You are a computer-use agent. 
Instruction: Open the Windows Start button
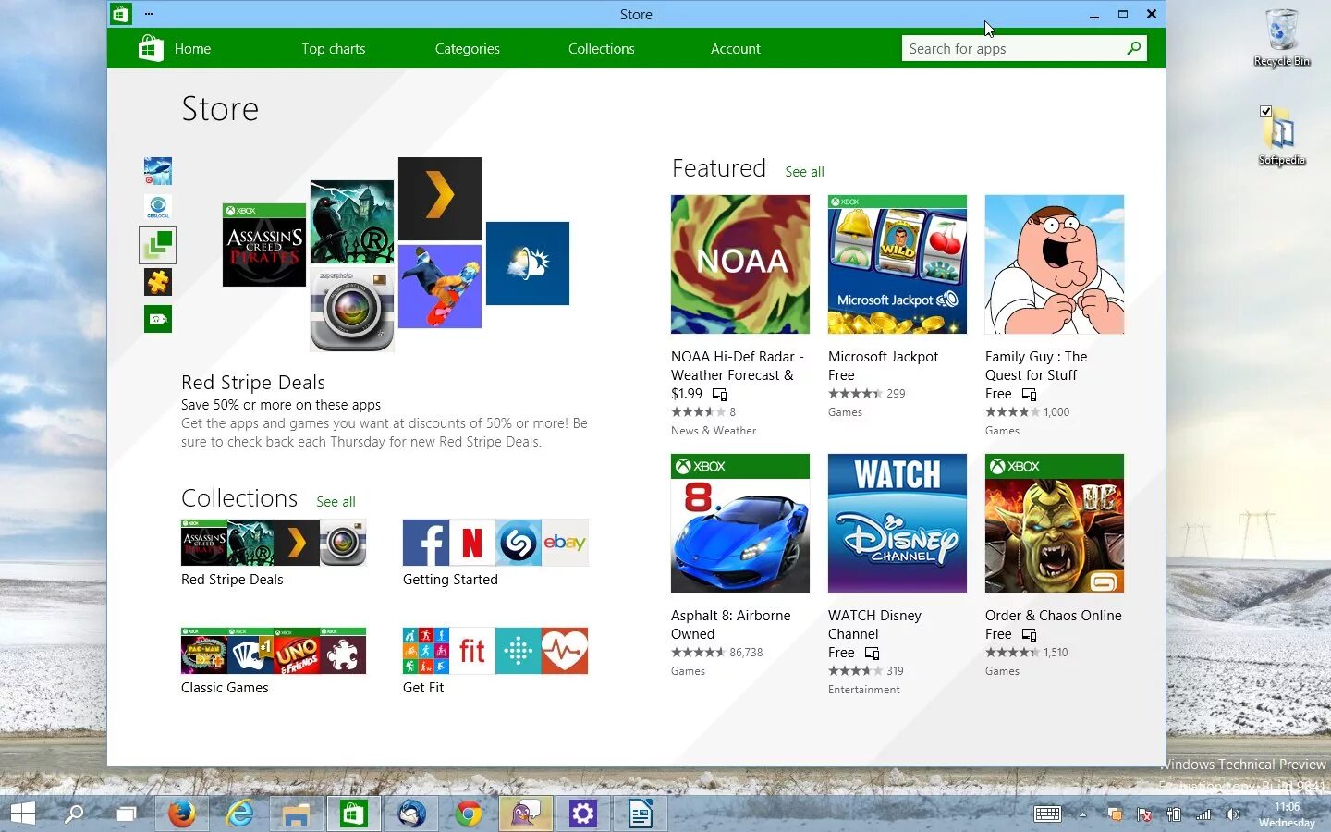23,814
